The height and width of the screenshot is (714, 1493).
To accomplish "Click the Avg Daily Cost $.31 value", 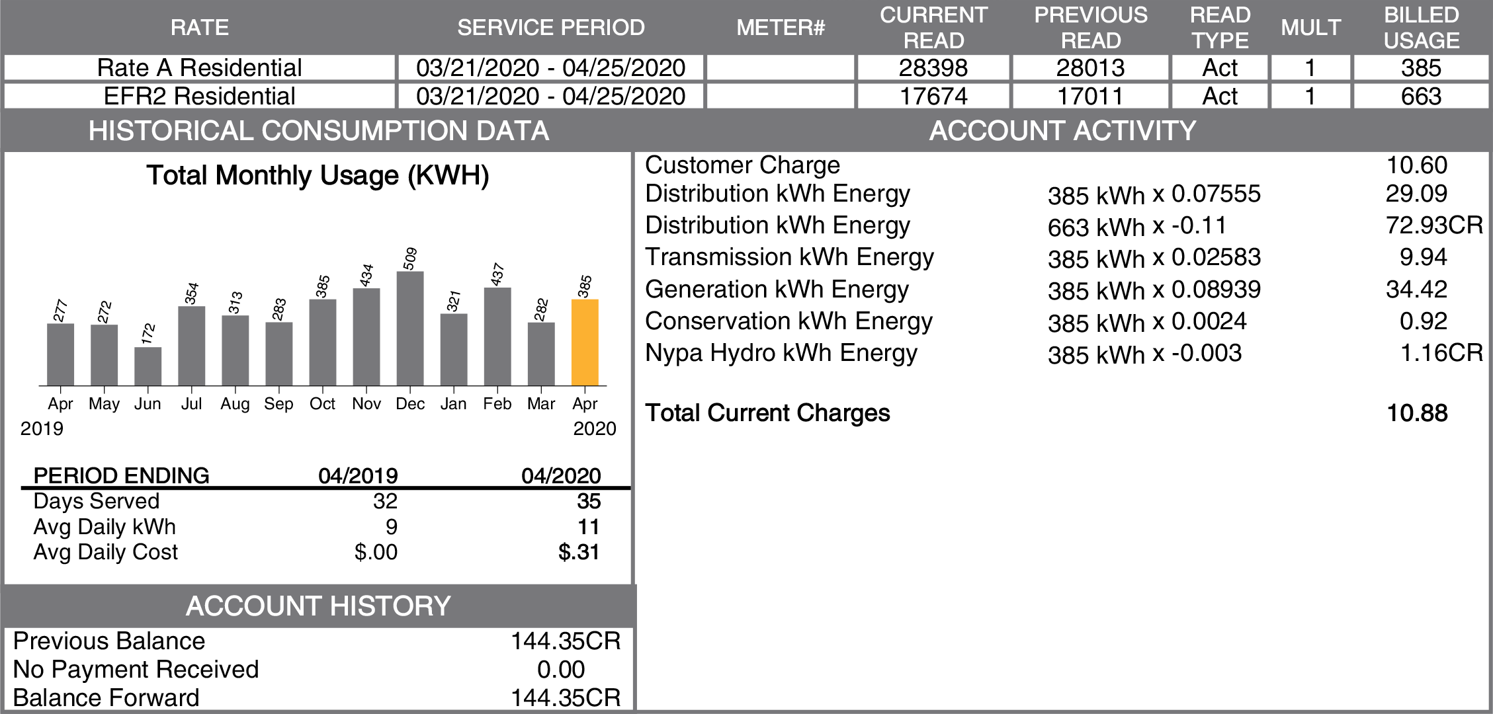I will [x=579, y=552].
